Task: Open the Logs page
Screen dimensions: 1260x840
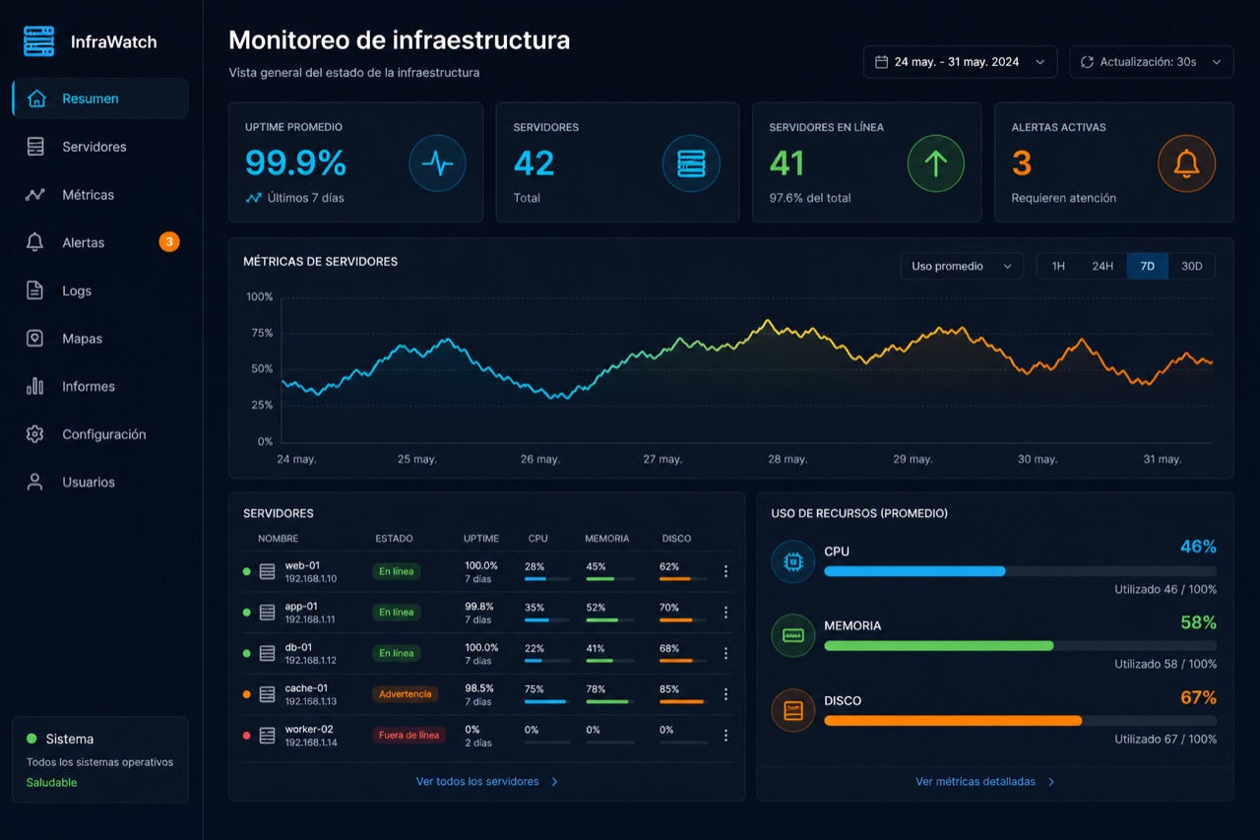Action: pyautogui.click(x=100, y=291)
